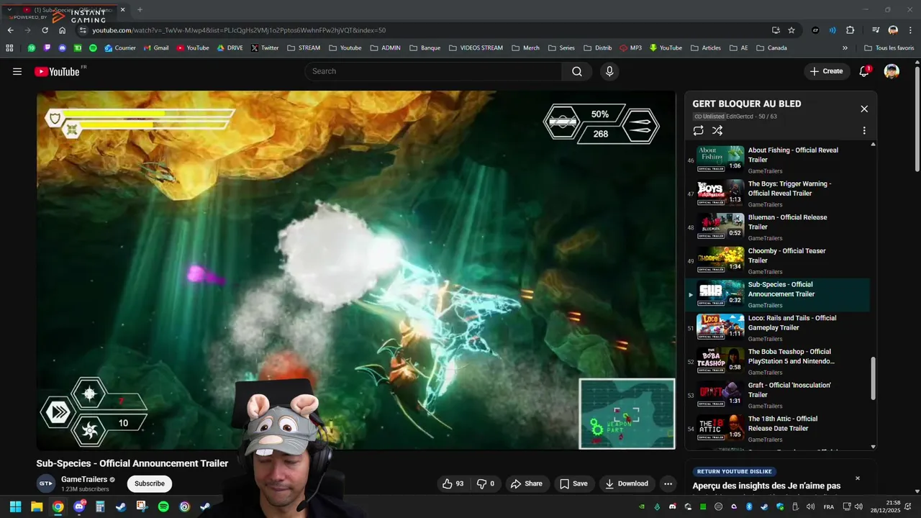Image resolution: width=921 pixels, height=518 pixels.
Task: Download the video
Action: pyautogui.click(x=626, y=483)
